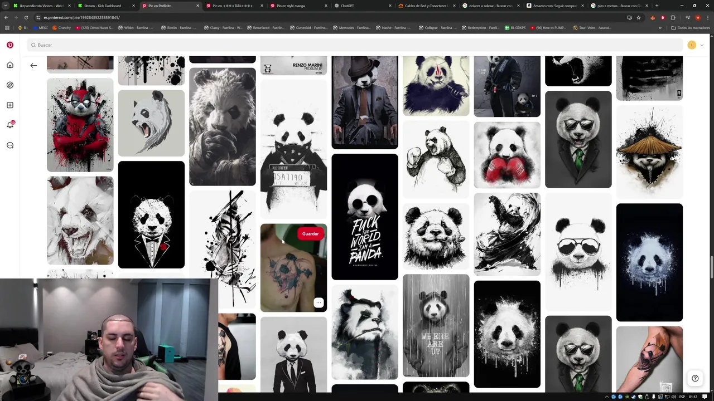Click into the Buscar search field
This screenshot has height=401, width=714.
(355, 45)
